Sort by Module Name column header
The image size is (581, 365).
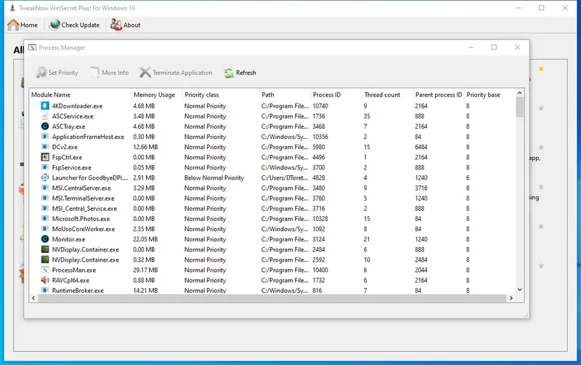click(80, 95)
